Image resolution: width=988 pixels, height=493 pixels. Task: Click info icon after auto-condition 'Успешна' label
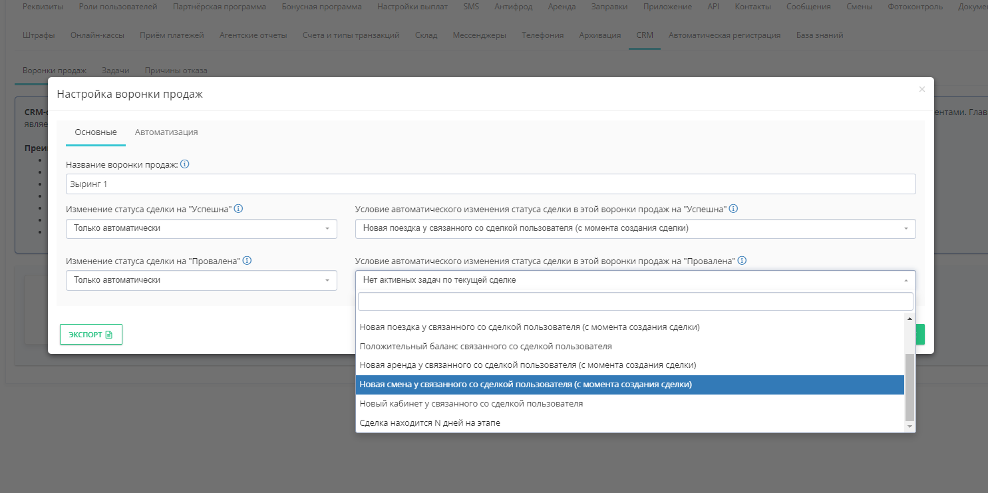pyautogui.click(x=734, y=209)
